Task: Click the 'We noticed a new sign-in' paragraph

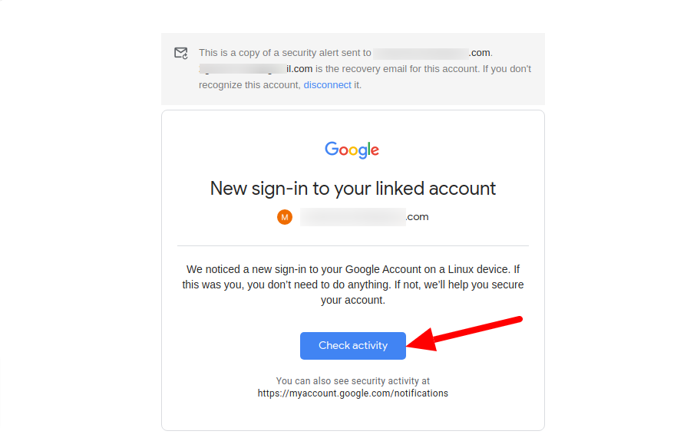Action: pos(352,285)
